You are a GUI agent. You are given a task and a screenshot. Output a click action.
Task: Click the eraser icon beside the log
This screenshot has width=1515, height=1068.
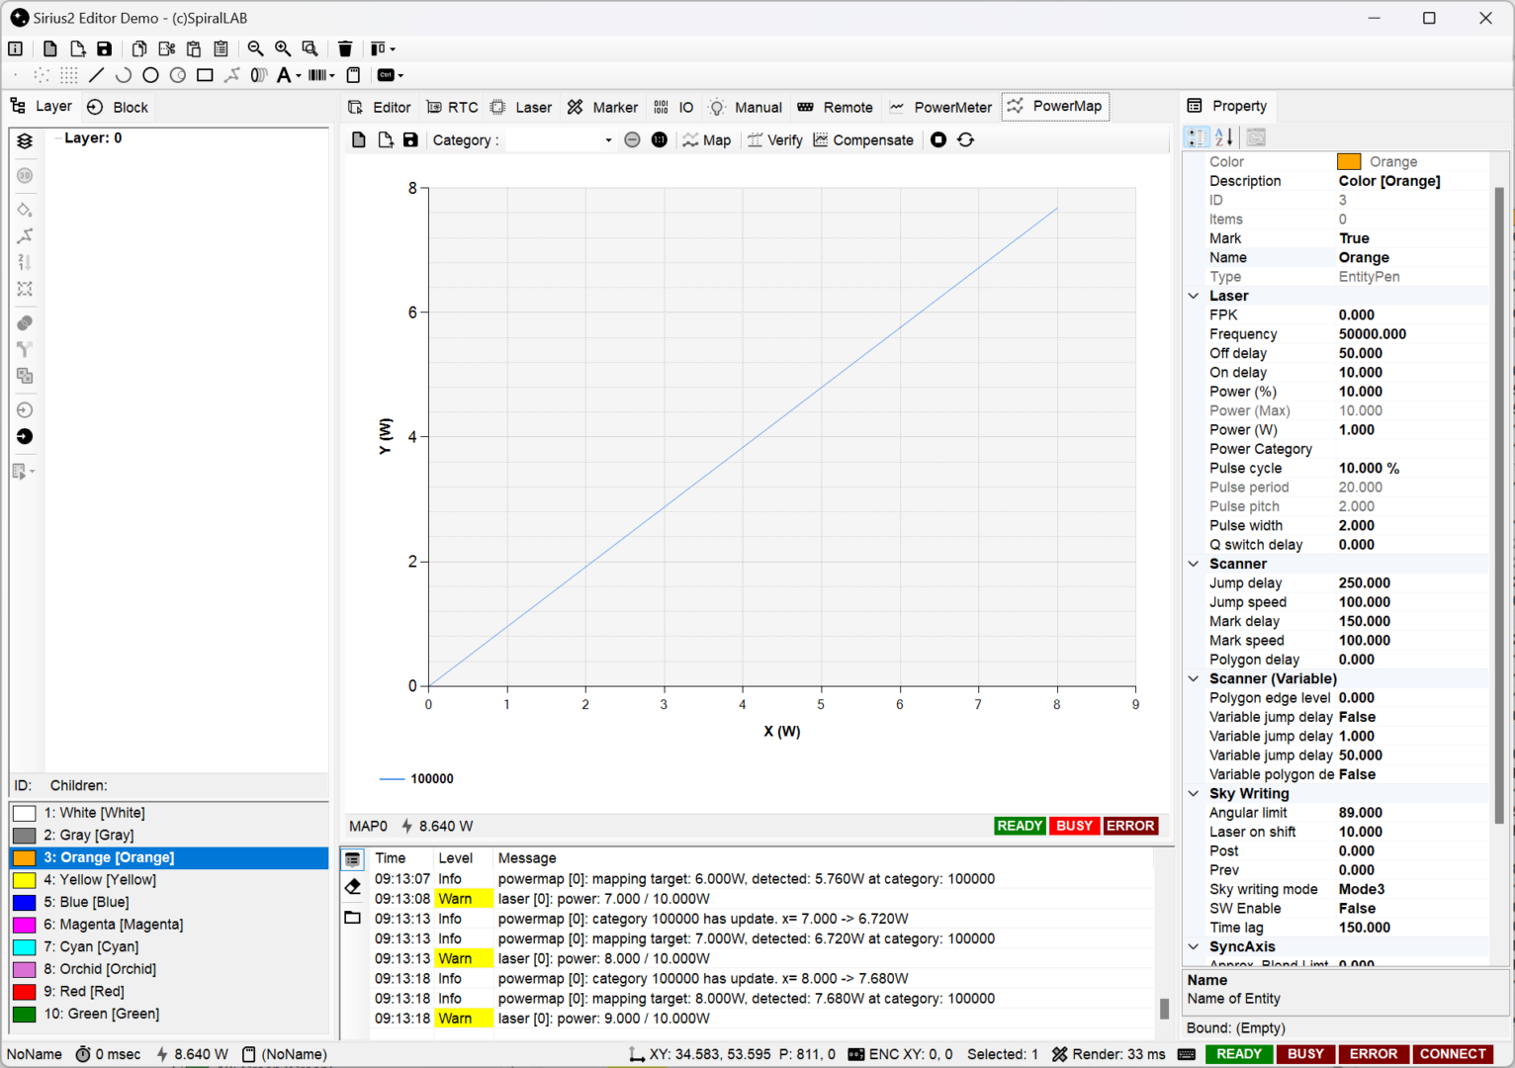(x=353, y=887)
